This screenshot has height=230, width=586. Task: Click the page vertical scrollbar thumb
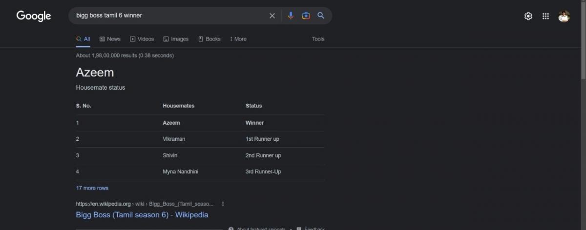pos(583,41)
